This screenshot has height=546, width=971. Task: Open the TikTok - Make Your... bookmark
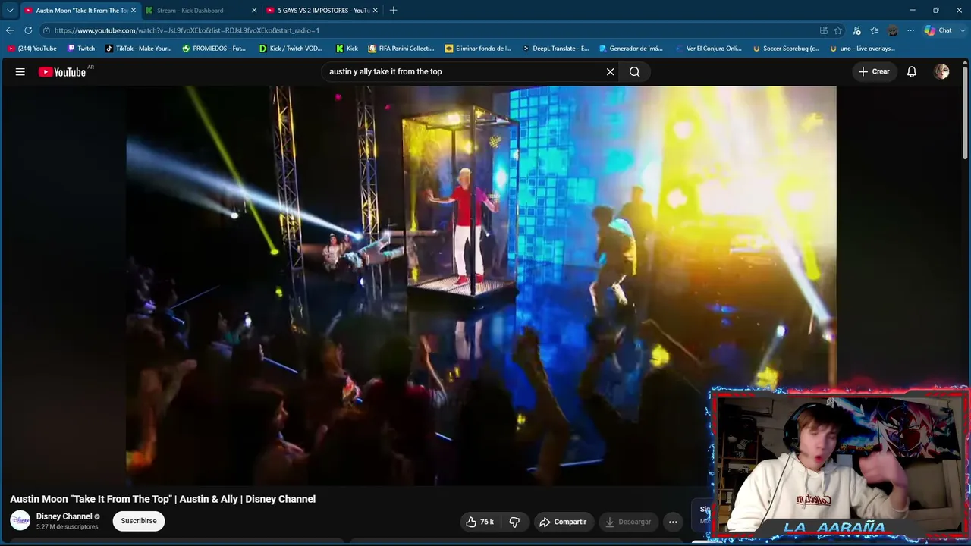tap(139, 49)
